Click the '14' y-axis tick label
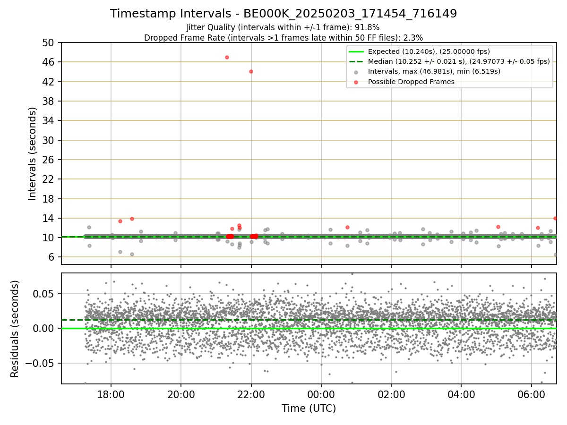567x425 pixels. [49, 218]
